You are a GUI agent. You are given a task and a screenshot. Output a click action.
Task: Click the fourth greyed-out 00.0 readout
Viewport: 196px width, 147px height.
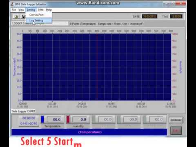(132, 120)
